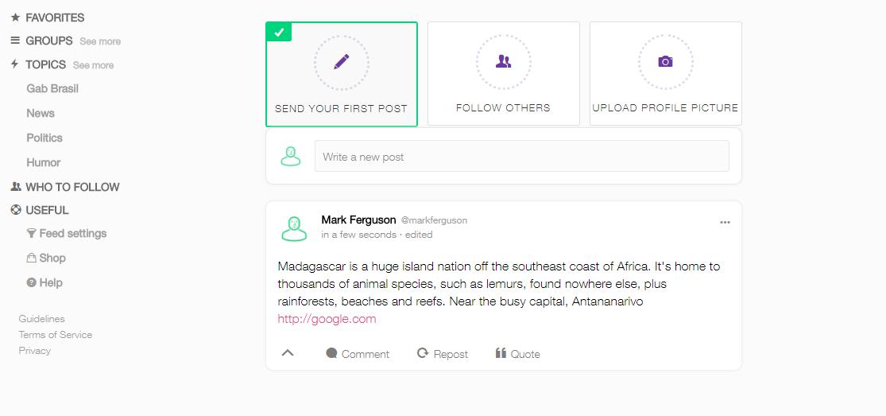The image size is (886, 416).
Task: Click the Comment bubble icon on the post
Action: 331,353
